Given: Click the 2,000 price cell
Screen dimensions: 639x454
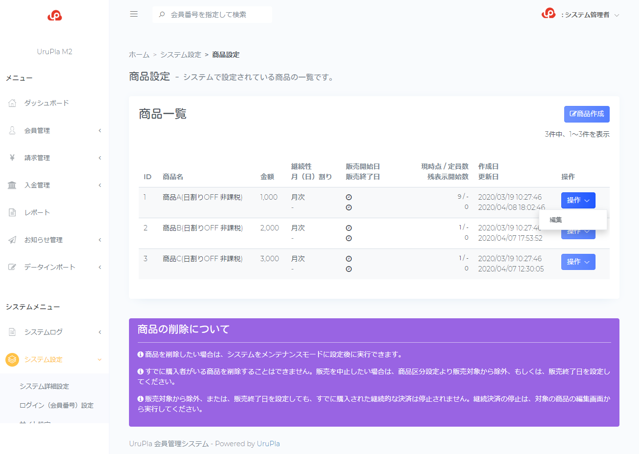Looking at the screenshot, I should click(x=270, y=228).
